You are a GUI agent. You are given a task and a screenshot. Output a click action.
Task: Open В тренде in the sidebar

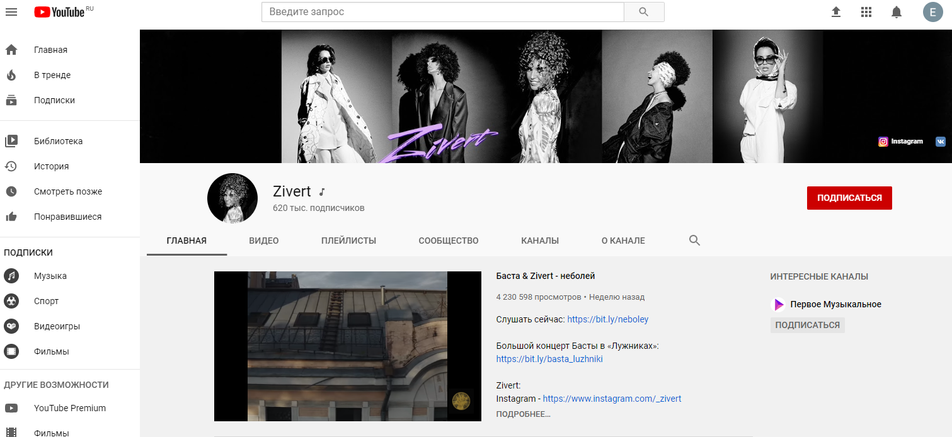[70, 75]
